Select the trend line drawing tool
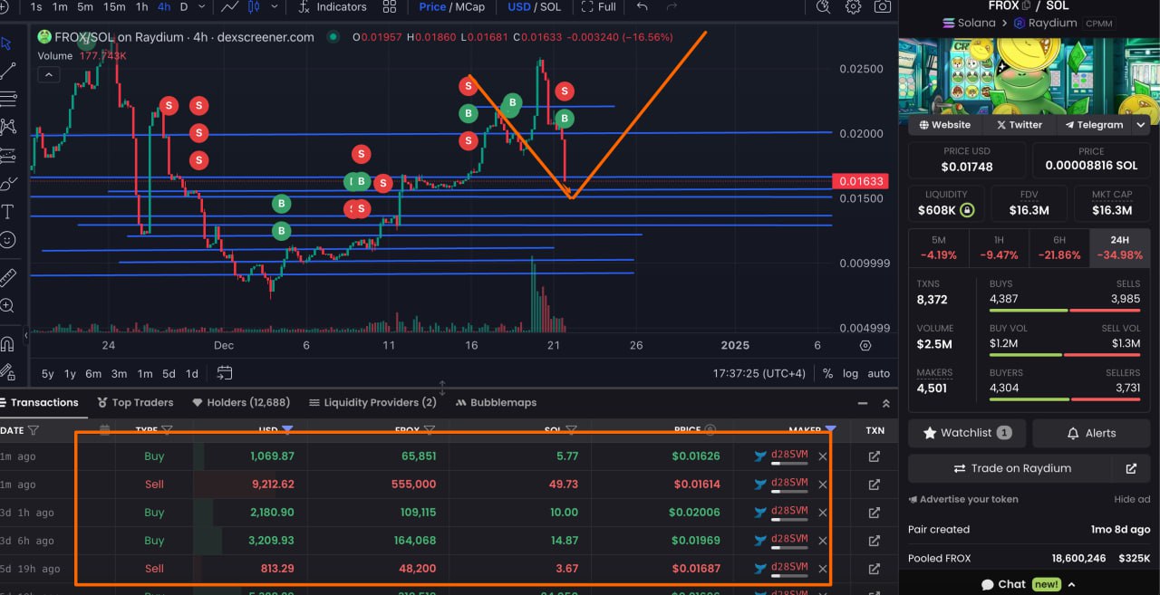The height and width of the screenshot is (595, 1160). (7, 70)
